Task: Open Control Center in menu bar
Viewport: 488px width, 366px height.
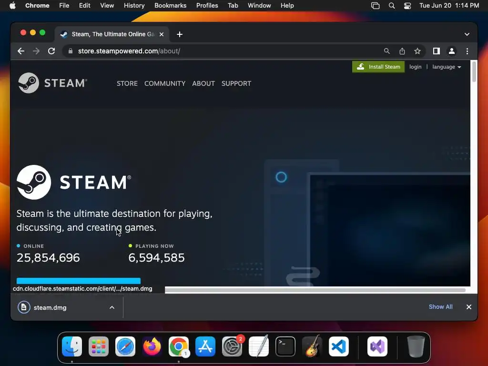Action: click(407, 6)
